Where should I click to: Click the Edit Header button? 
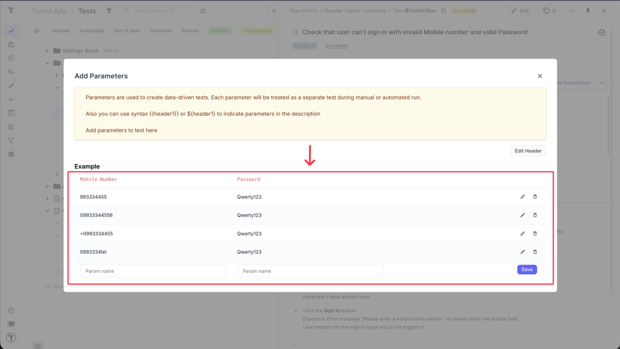click(x=528, y=151)
